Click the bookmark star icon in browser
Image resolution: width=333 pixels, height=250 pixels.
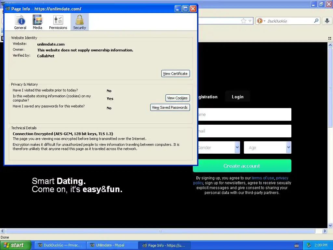click(243, 21)
